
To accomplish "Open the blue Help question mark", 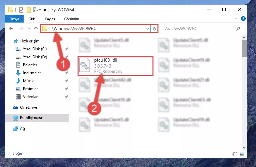I will tap(243, 19).
